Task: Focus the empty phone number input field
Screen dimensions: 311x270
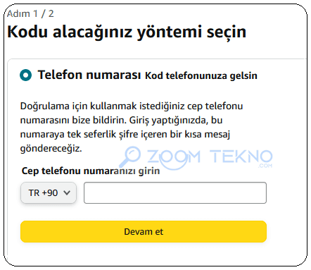Action: click(x=175, y=192)
